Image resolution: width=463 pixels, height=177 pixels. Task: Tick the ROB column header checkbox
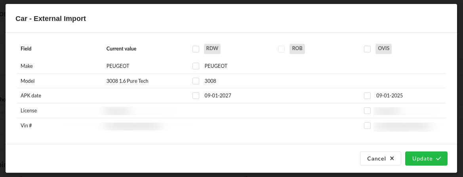point(282,49)
